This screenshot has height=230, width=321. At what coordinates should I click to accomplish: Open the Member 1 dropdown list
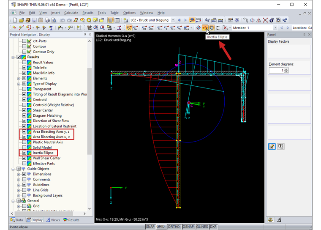pyautogui.click(x=275, y=28)
